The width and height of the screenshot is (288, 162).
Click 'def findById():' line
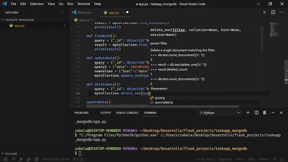point(101,36)
